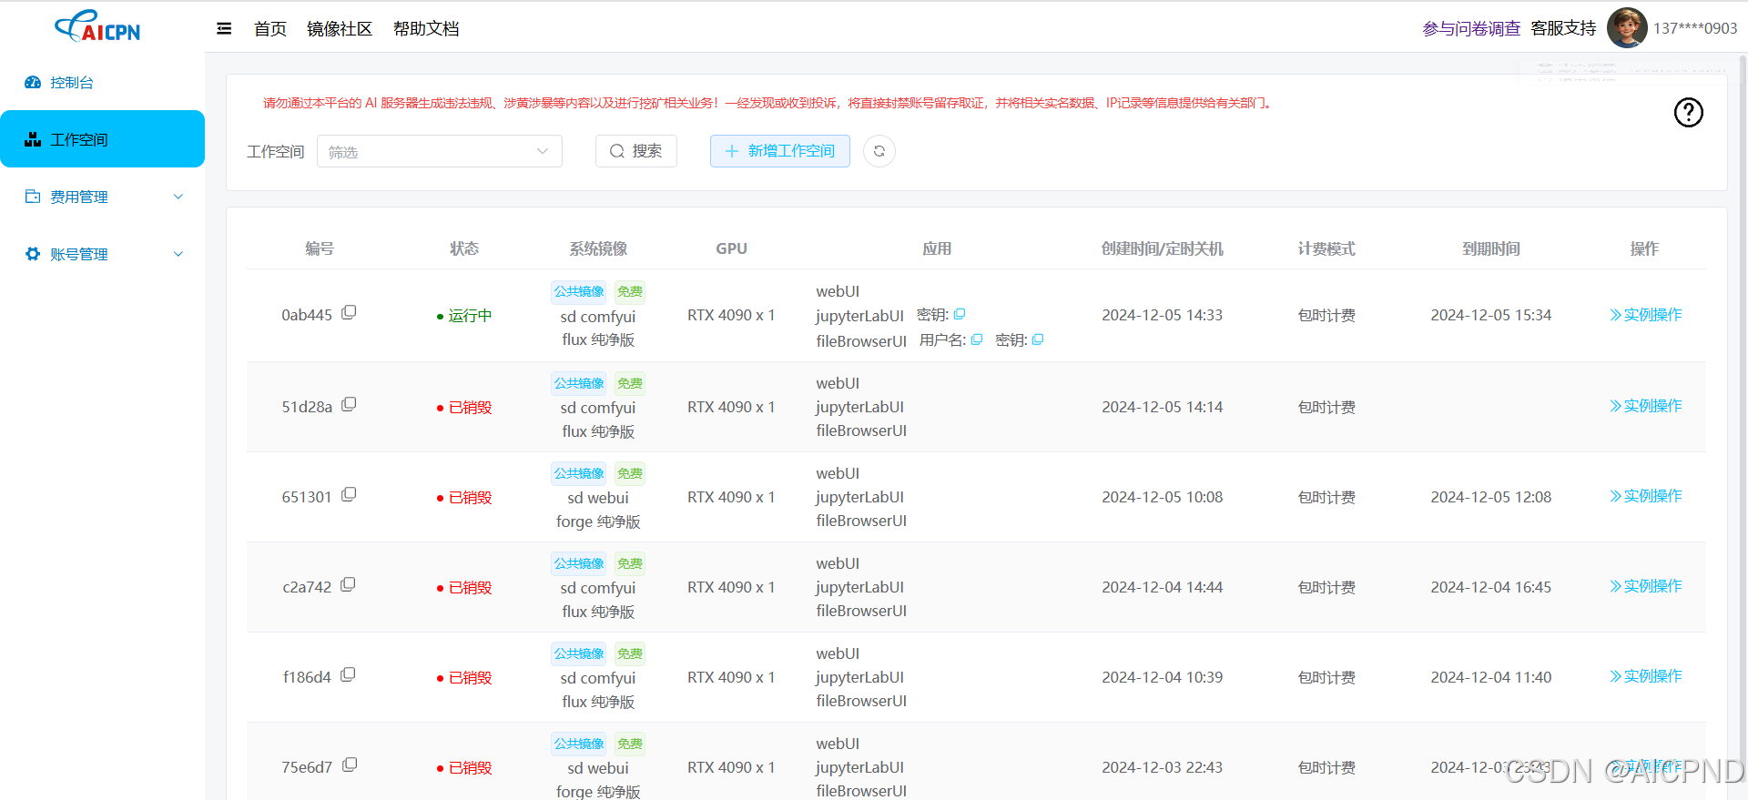This screenshot has width=1748, height=800.
Task: Open 帮助文档 in top navigation
Action: (426, 29)
